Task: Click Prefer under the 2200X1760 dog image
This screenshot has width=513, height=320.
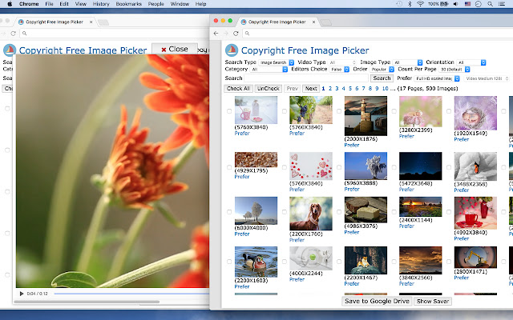Action: tap(297, 240)
